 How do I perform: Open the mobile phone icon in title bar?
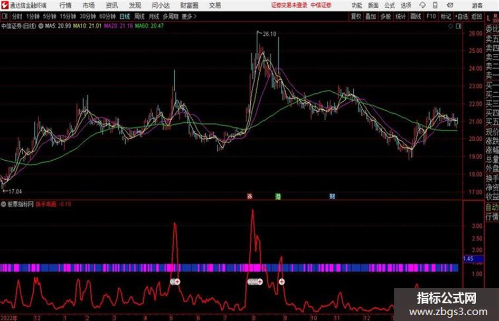click(435, 5)
